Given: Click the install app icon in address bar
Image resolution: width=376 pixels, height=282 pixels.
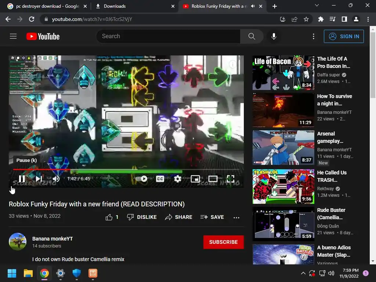Looking at the screenshot, I should click(283, 19).
